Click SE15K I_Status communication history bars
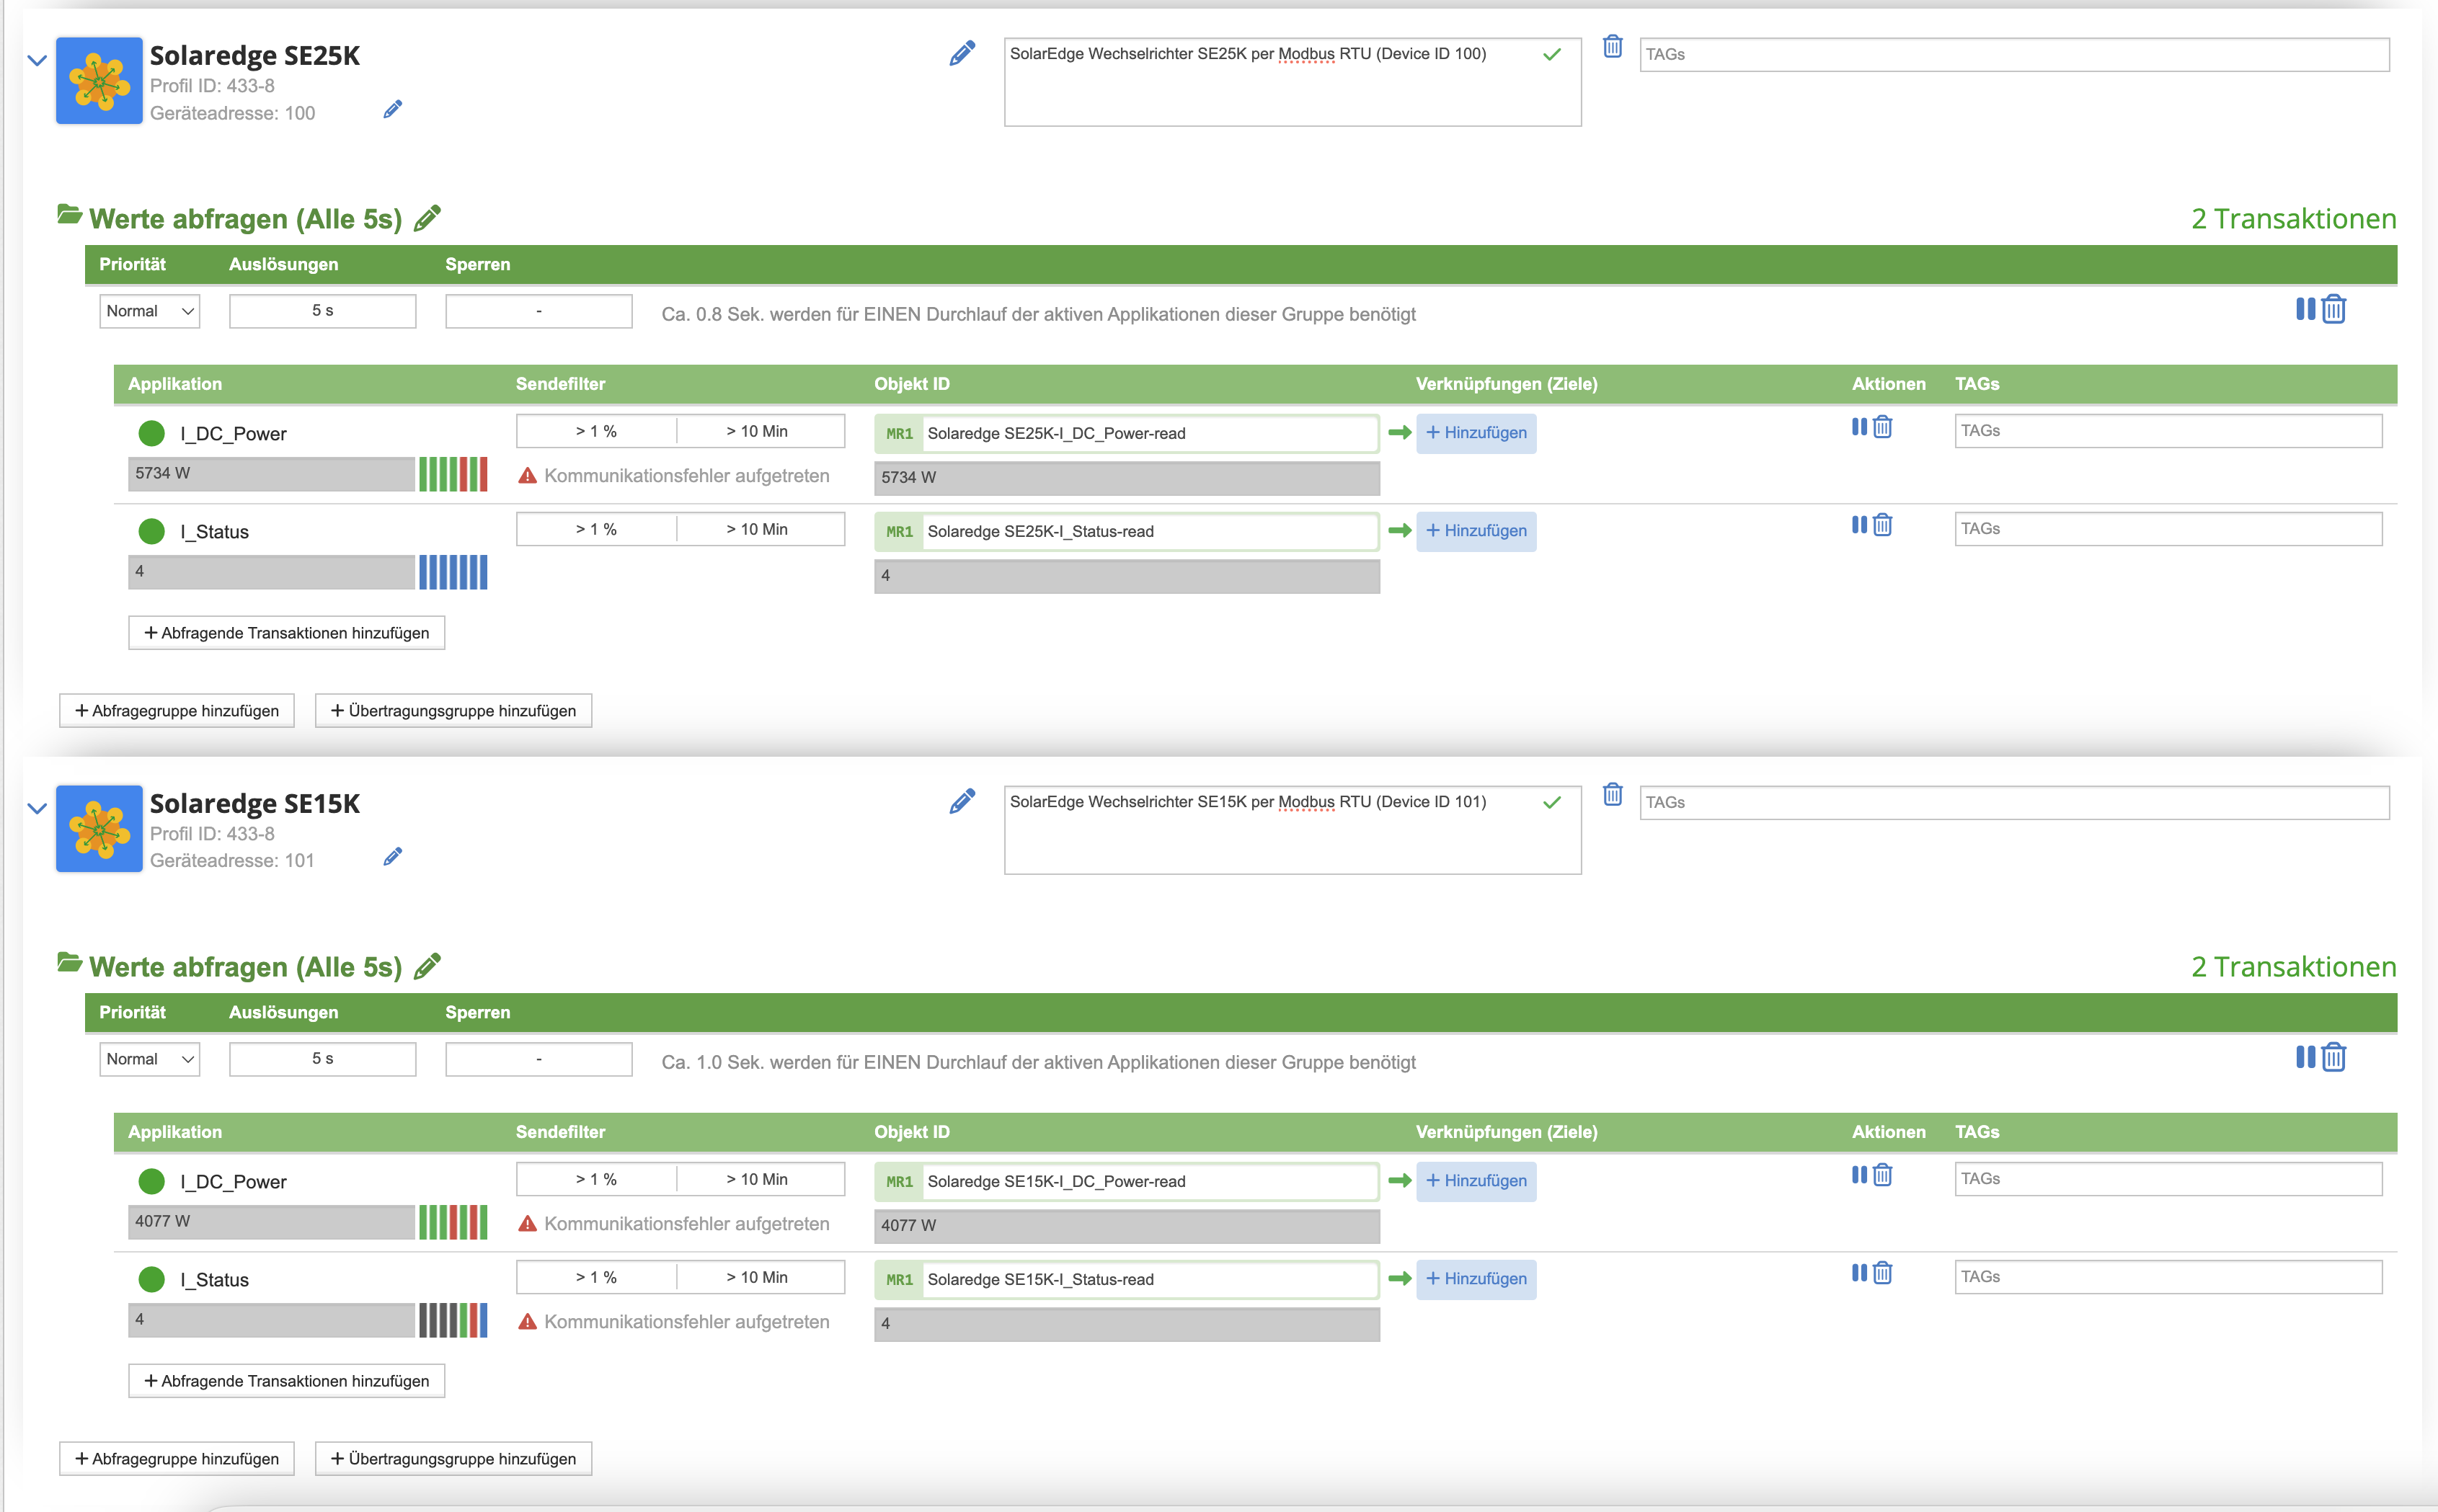Screen dimensions: 2438x1512 453,1320
